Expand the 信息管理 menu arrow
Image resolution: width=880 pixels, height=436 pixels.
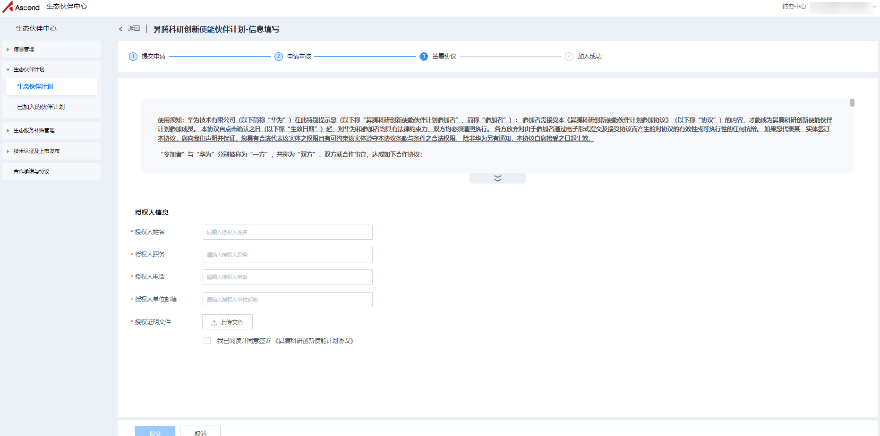(8, 49)
